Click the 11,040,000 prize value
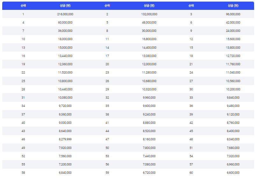Viewport: 256px width, 182px height. coord(233,73)
